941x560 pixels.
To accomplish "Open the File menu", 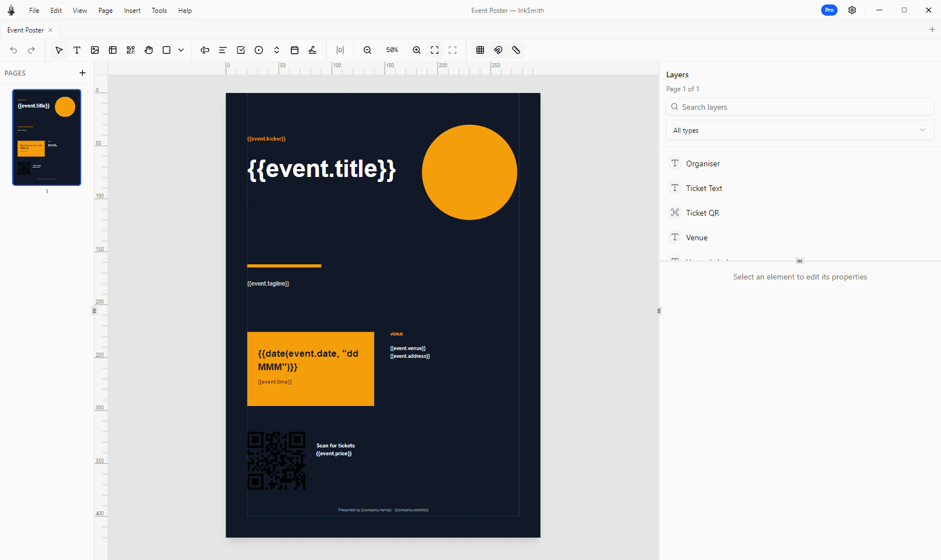I will tap(34, 11).
